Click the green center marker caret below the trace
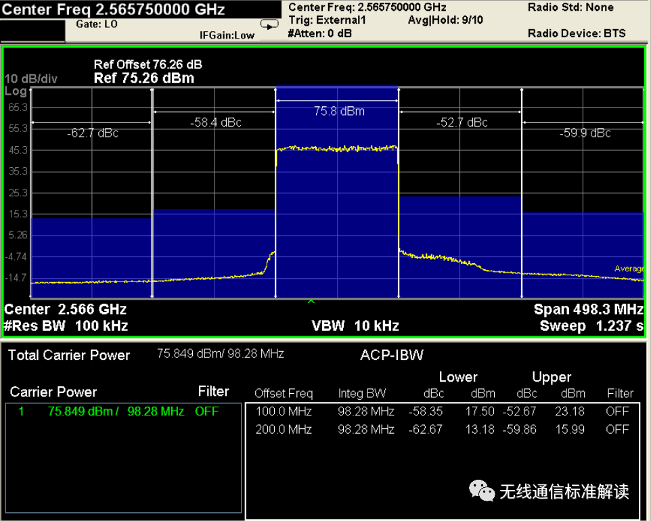 click(x=311, y=300)
